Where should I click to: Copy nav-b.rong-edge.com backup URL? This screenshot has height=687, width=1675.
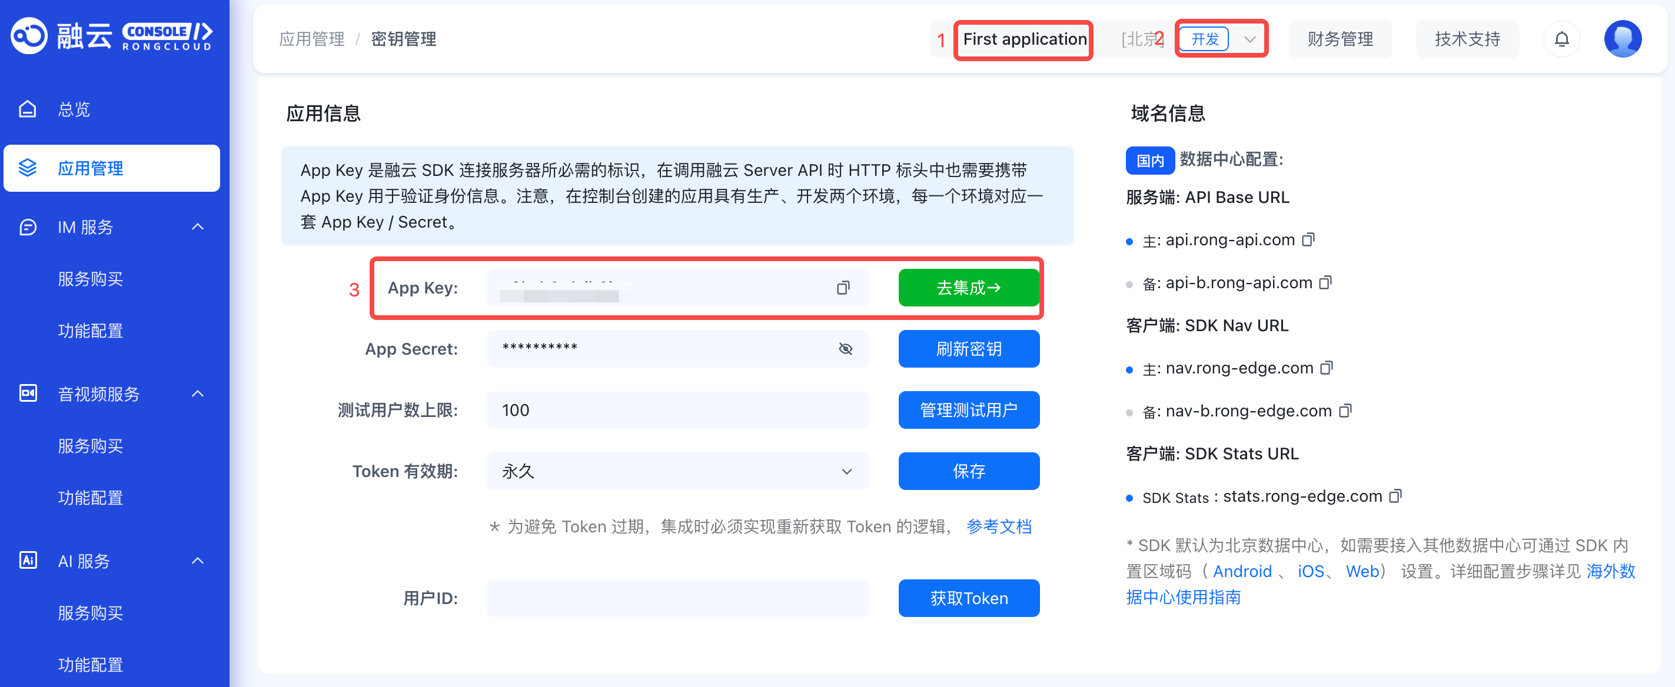coord(1345,411)
